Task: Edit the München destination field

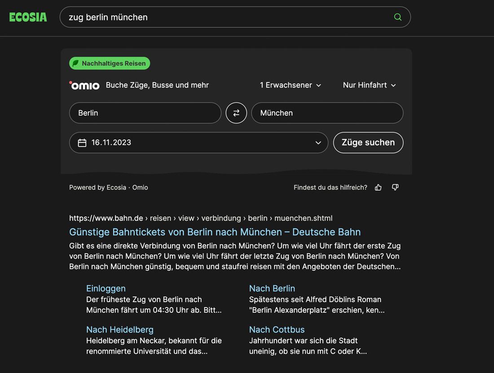Action: pyautogui.click(x=327, y=113)
